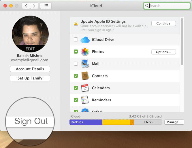This screenshot has height=148, width=192.
Task: Uncheck the Calendars checkbox
Action: tap(76, 88)
